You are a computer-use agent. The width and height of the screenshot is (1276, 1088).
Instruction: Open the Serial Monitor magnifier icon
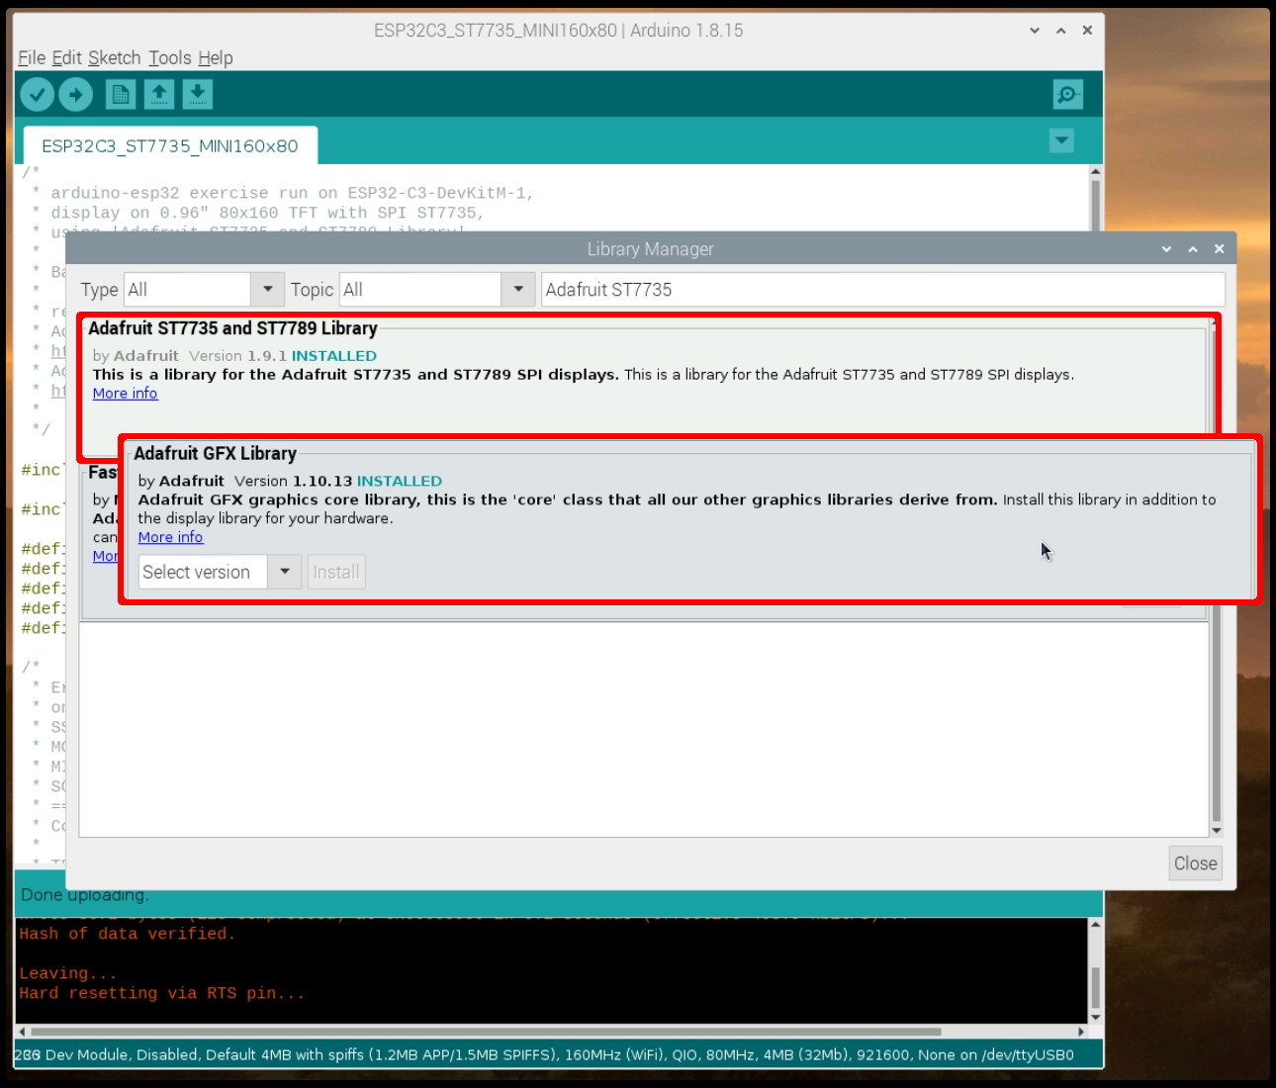[1067, 94]
